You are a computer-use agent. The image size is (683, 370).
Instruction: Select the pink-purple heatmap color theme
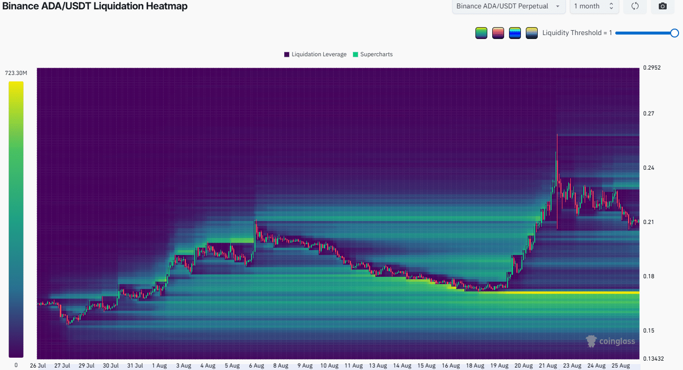(x=498, y=33)
